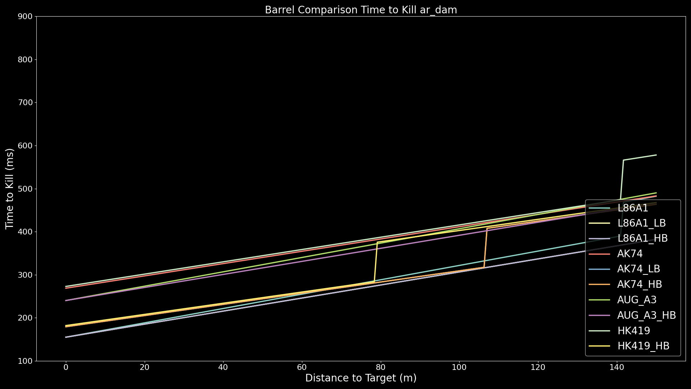The height and width of the screenshot is (389, 691).
Task: Click the AUG_A3 legend color line
Action: 600,300
